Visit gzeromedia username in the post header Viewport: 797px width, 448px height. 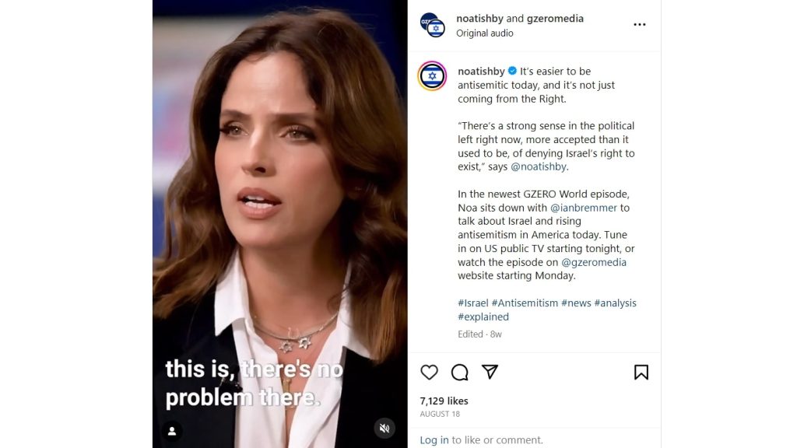click(x=555, y=19)
